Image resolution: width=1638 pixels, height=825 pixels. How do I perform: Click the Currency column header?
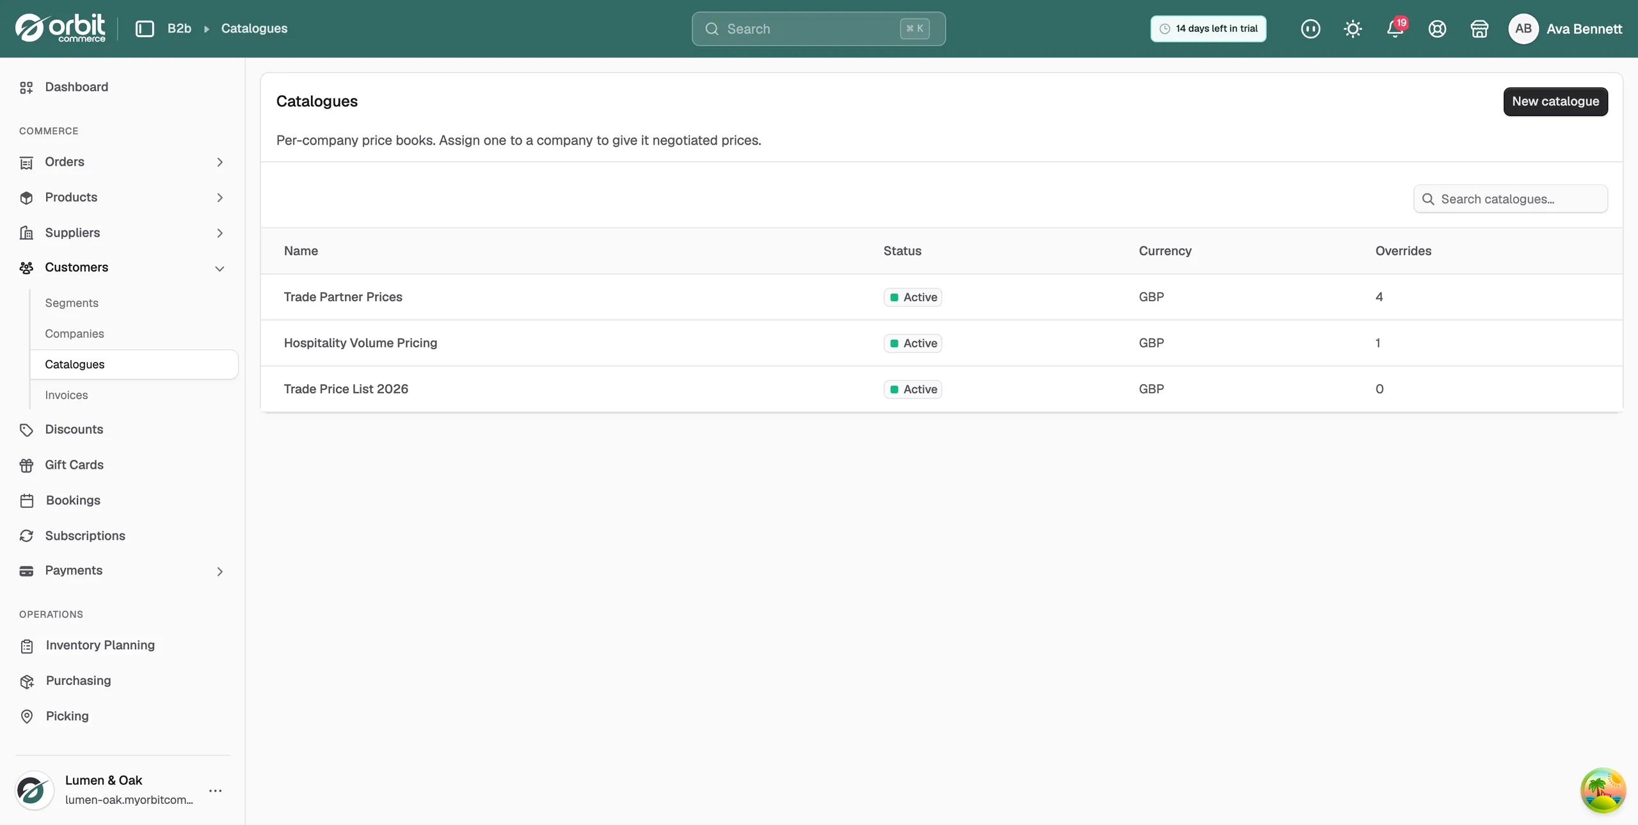(1165, 251)
